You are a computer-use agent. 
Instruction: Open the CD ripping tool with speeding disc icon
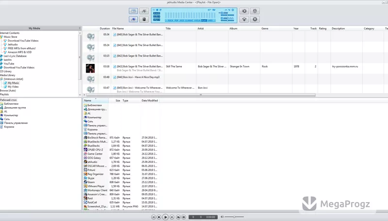point(244,11)
